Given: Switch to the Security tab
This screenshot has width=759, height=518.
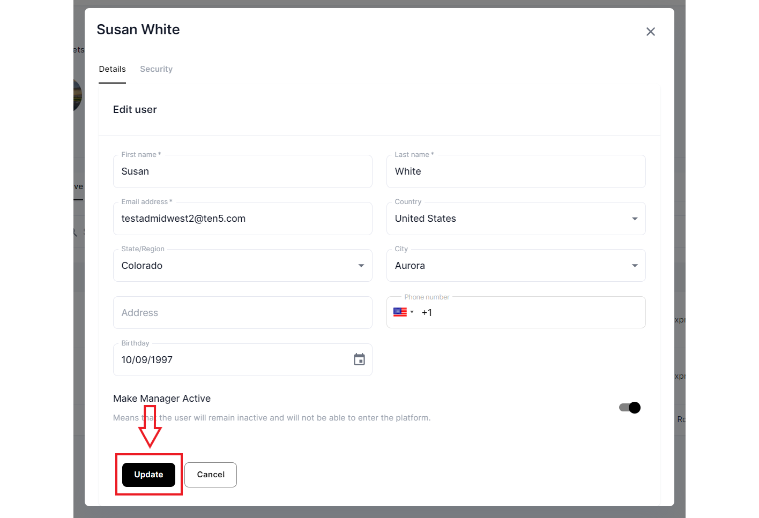Looking at the screenshot, I should 156,69.
